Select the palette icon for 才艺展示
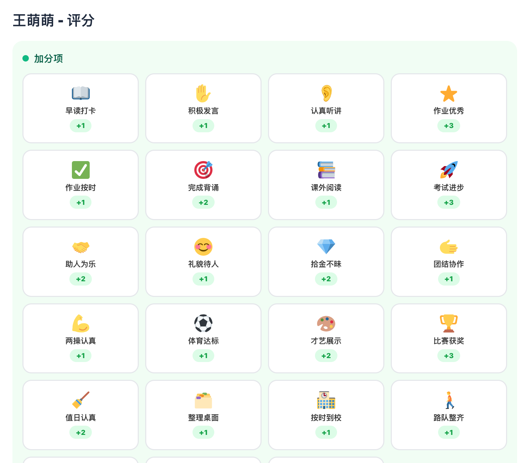 click(x=326, y=323)
